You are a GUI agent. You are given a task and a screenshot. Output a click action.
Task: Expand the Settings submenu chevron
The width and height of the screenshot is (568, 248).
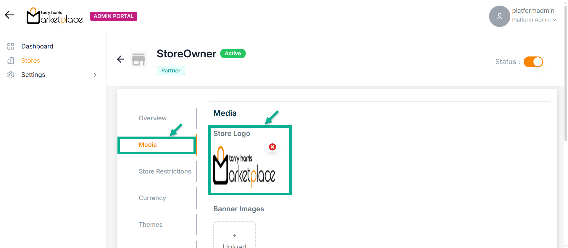click(95, 75)
